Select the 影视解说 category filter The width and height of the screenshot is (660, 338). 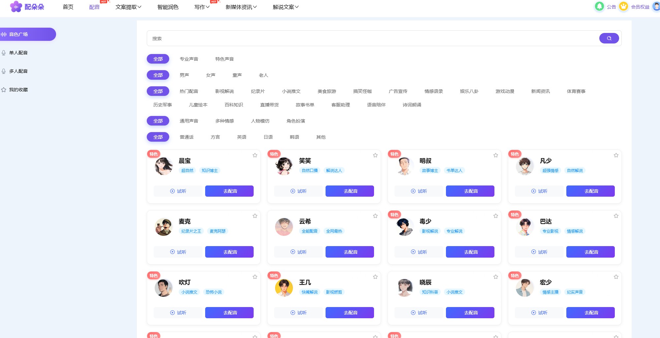tap(225, 91)
